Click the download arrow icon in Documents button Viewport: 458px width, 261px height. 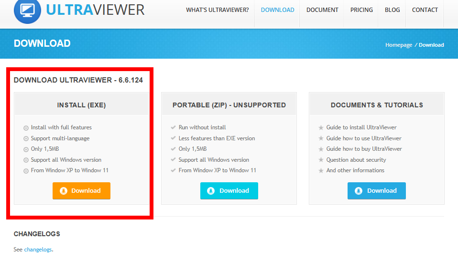tap(359, 191)
